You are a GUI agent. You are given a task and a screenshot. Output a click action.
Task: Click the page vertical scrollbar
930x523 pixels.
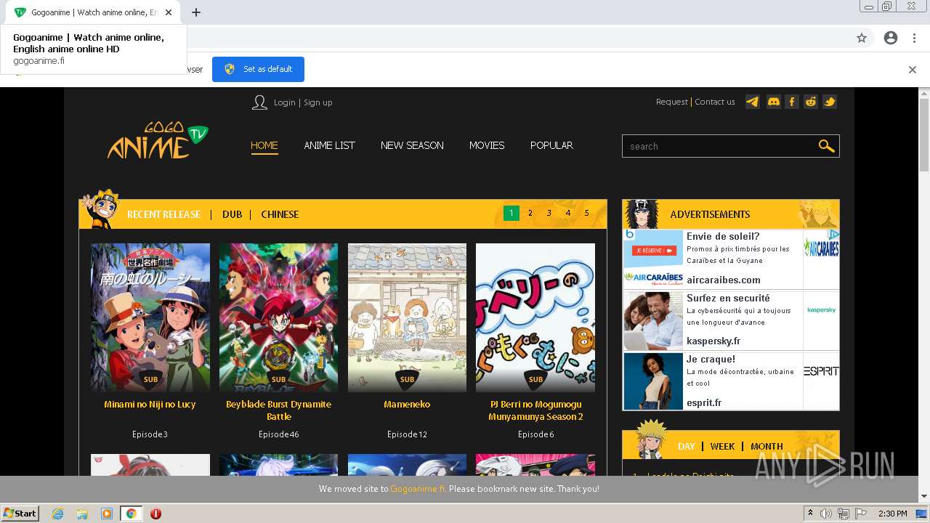point(924,135)
